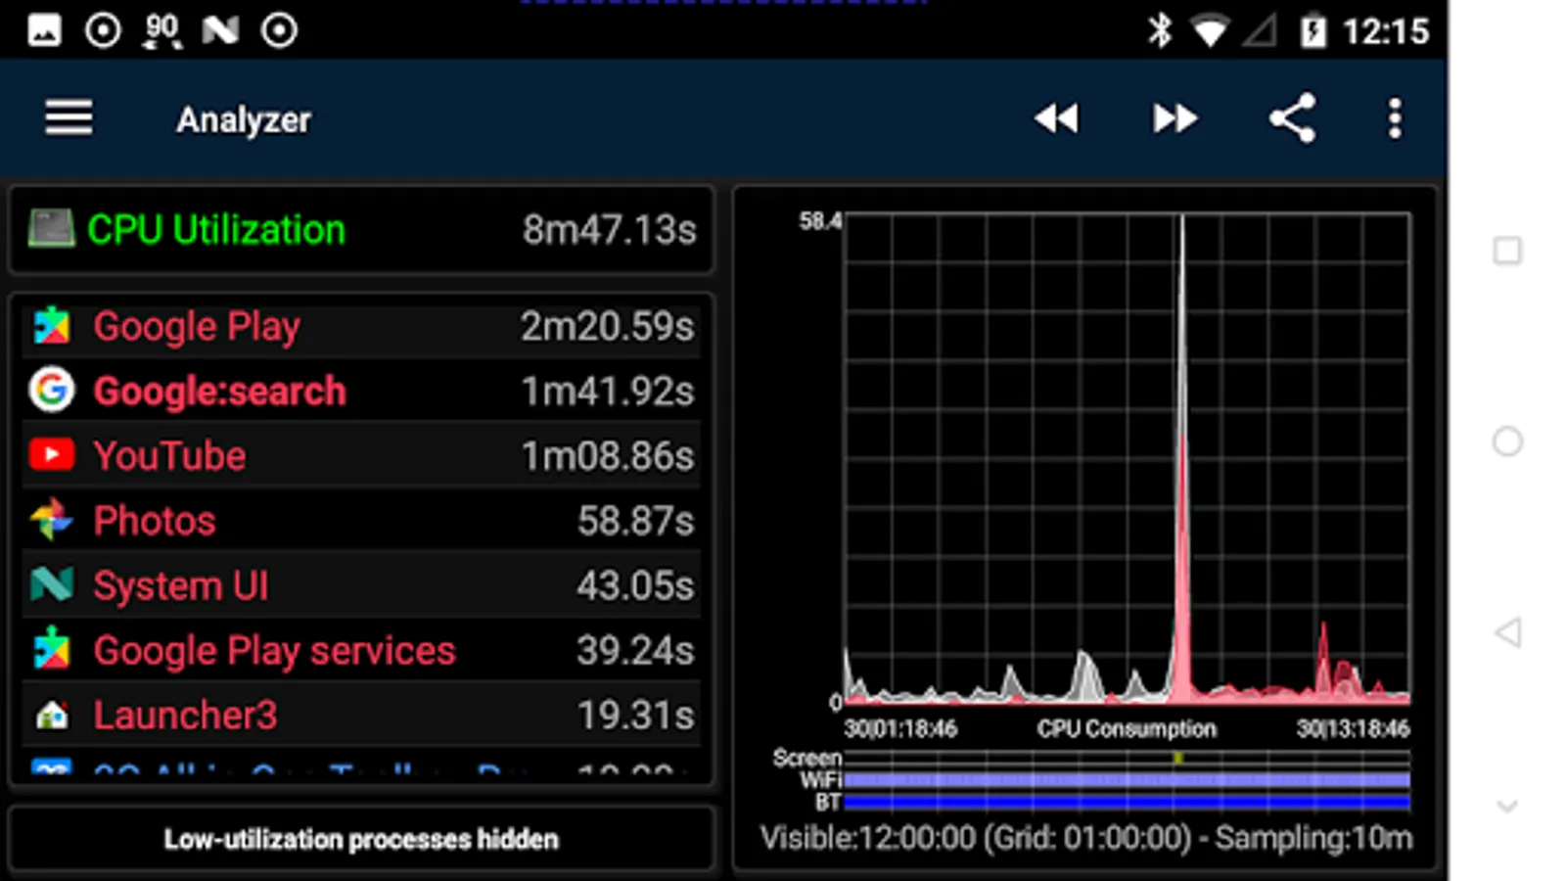Open the three-dot overflow menu
Image resolution: width=1566 pixels, height=881 pixels.
[1395, 118]
